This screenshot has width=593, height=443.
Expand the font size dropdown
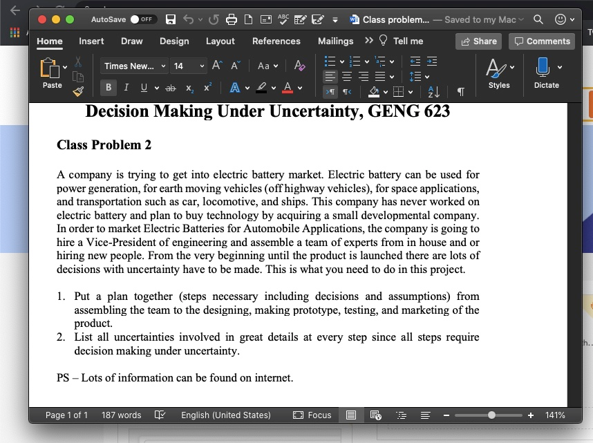202,66
